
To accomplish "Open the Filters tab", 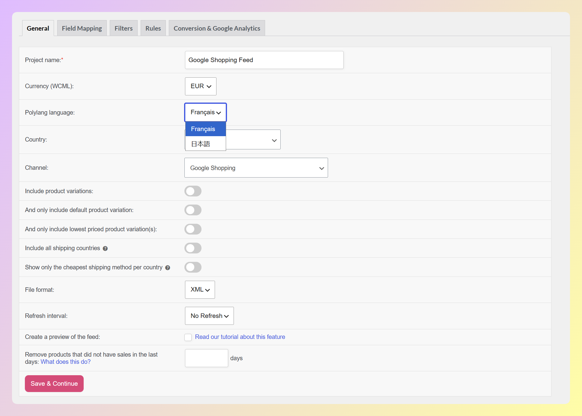I will pyautogui.click(x=124, y=28).
